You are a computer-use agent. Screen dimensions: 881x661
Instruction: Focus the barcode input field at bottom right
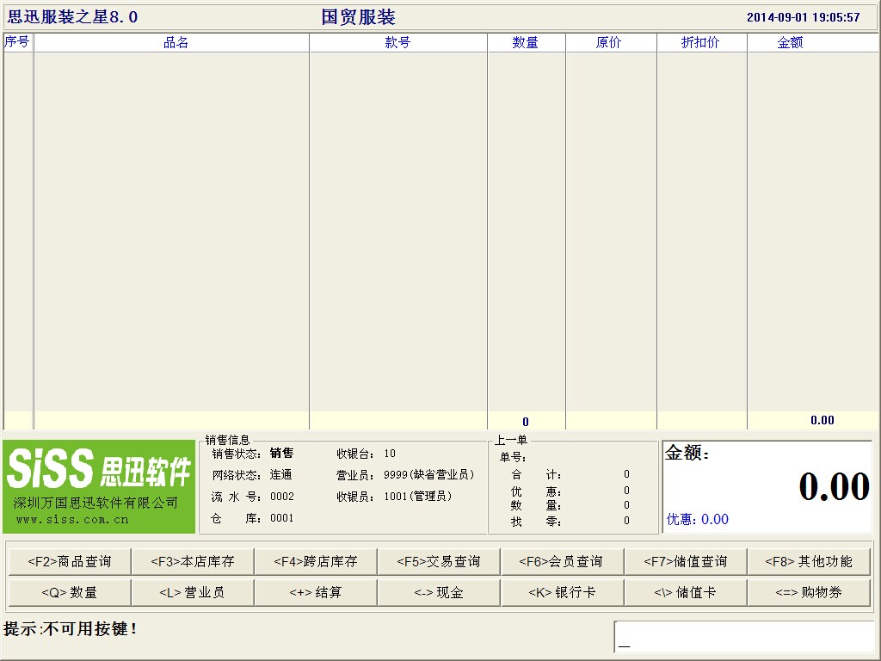[743, 637]
